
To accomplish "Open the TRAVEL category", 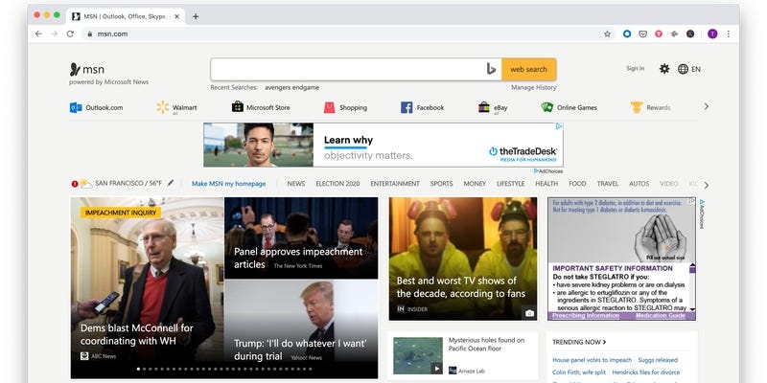I will 608,184.
